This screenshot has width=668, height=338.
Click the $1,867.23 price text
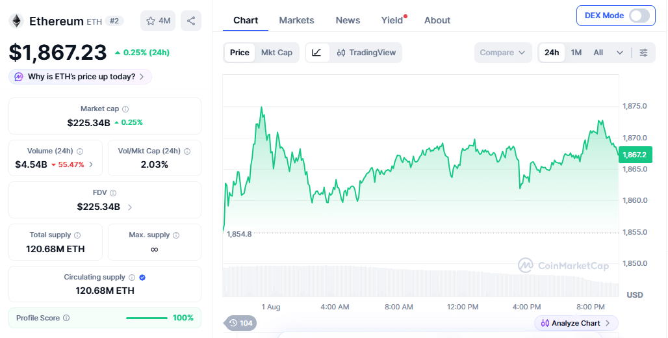[58, 53]
